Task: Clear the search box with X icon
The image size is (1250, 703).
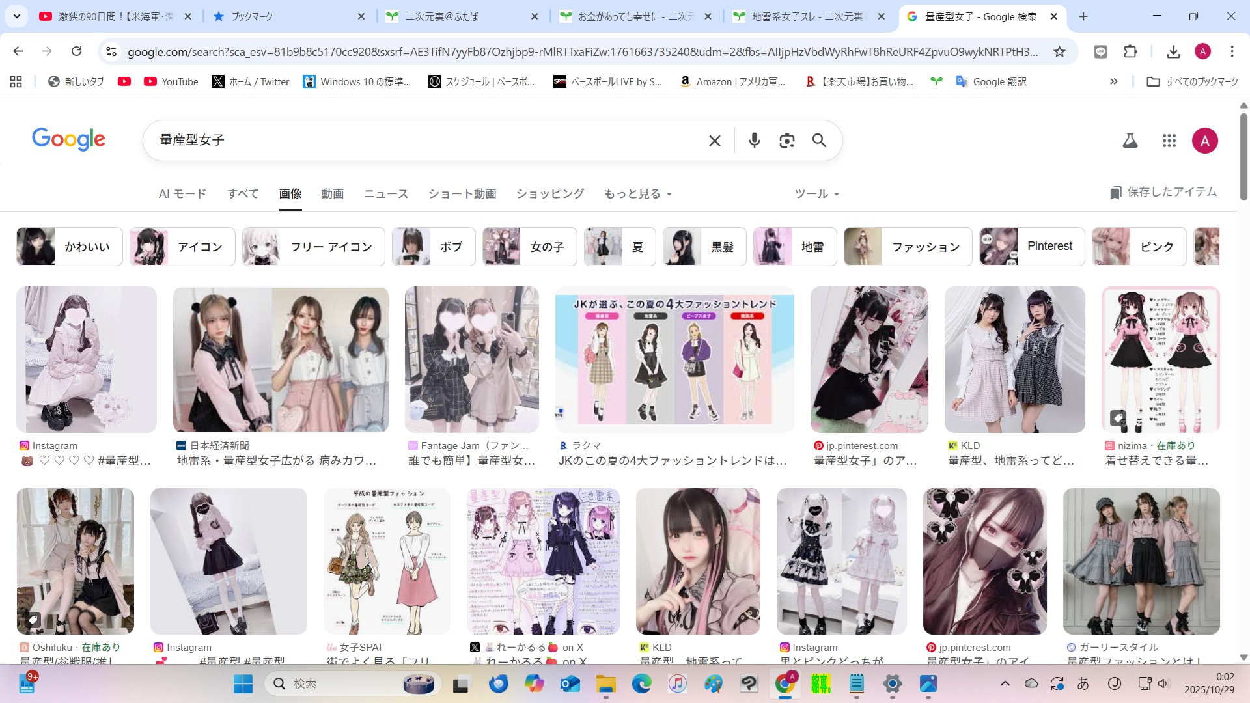Action: point(714,141)
